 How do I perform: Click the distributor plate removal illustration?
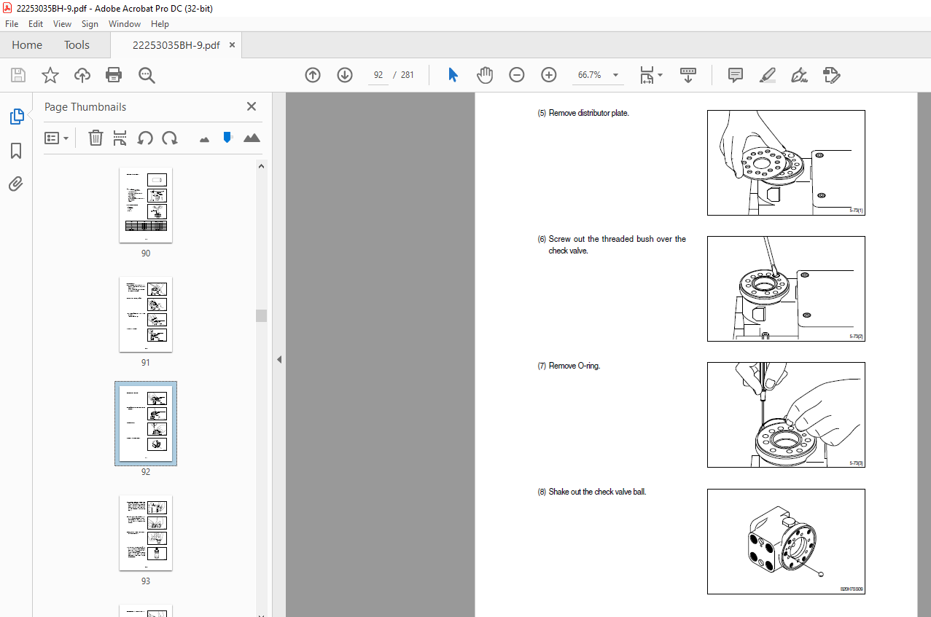click(786, 162)
